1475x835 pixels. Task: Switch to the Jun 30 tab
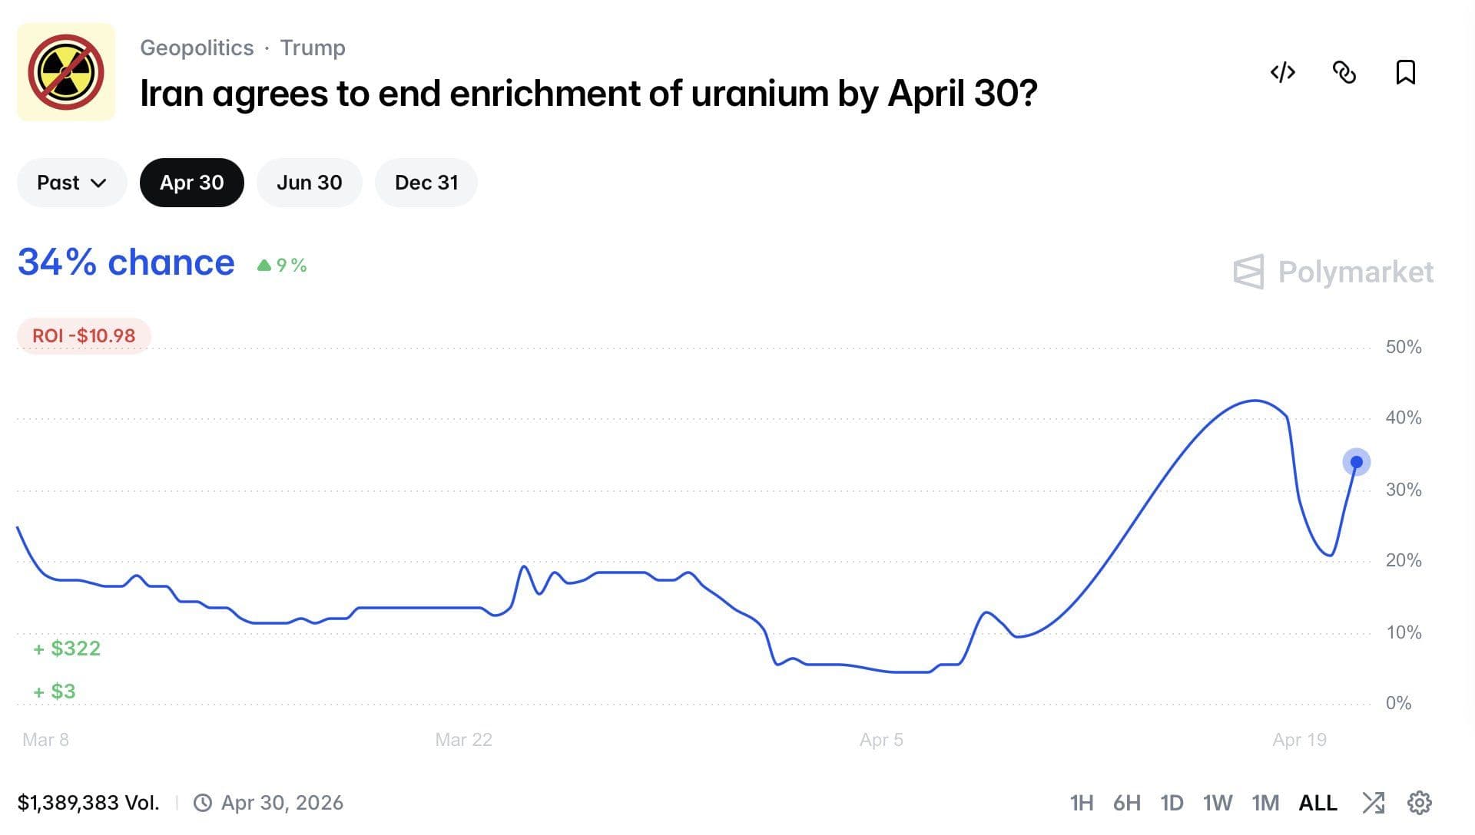click(309, 183)
